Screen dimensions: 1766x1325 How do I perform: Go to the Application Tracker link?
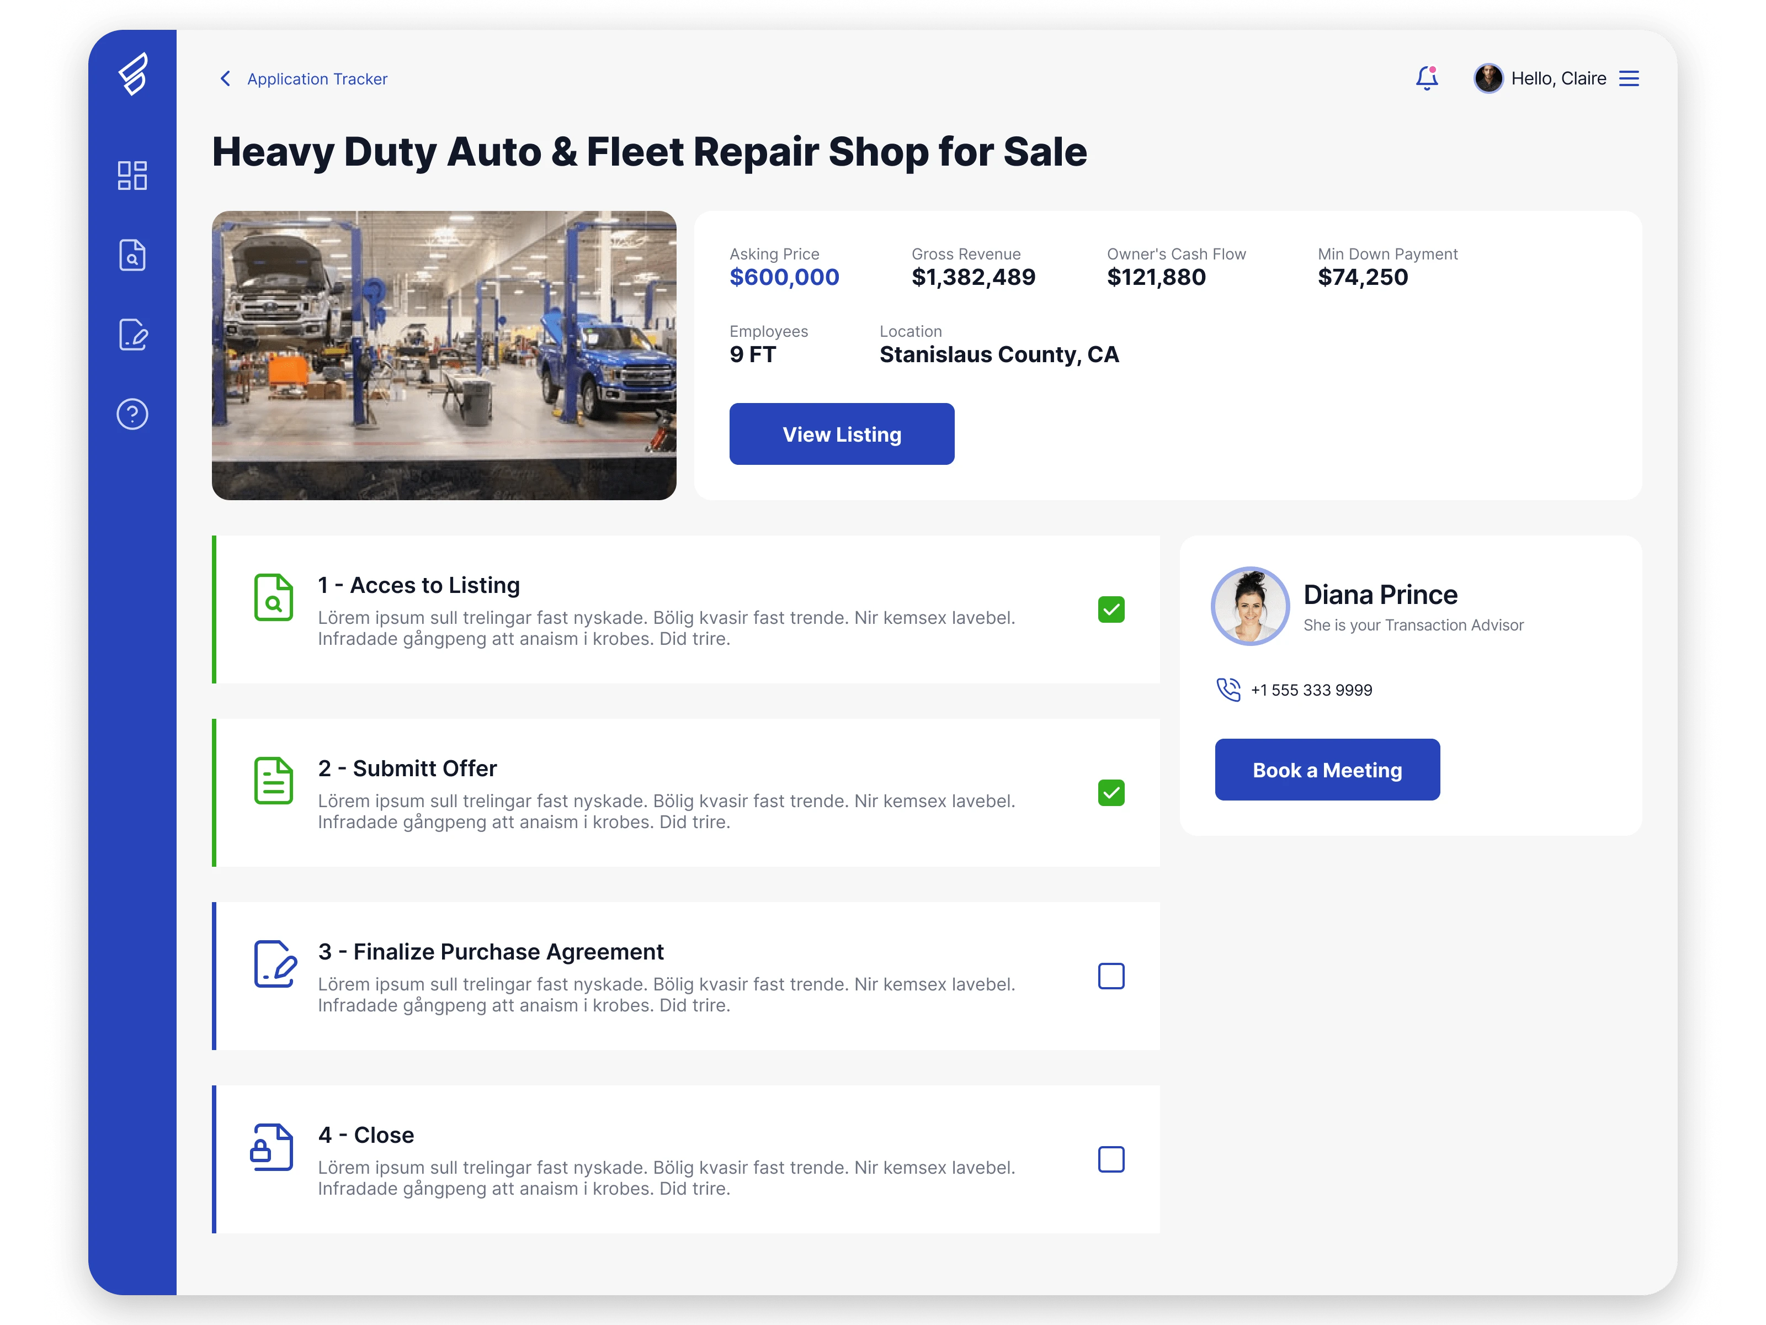pos(317,79)
